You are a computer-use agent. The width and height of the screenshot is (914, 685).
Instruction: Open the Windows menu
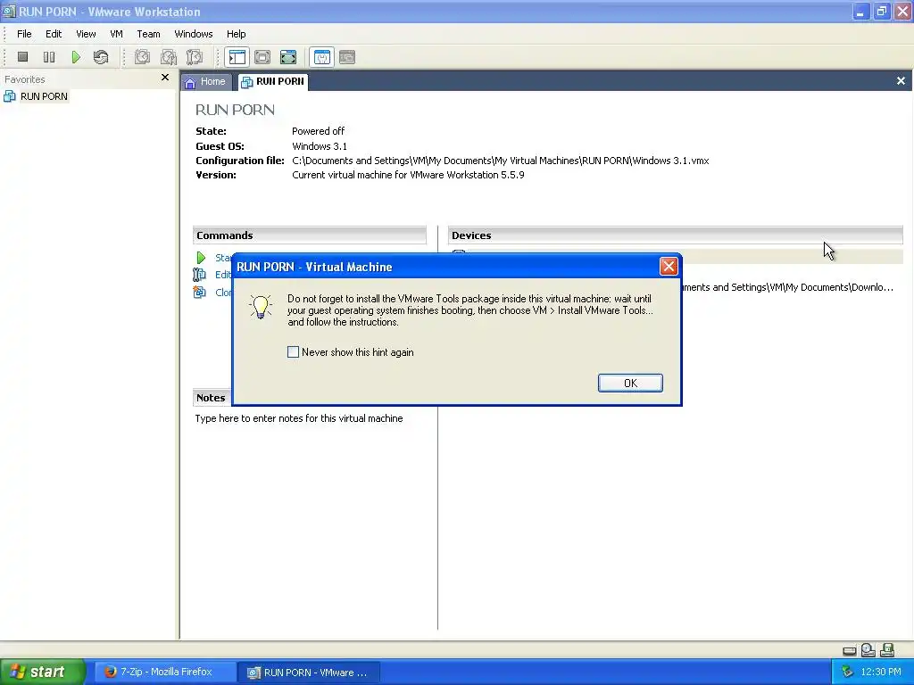coord(194,34)
